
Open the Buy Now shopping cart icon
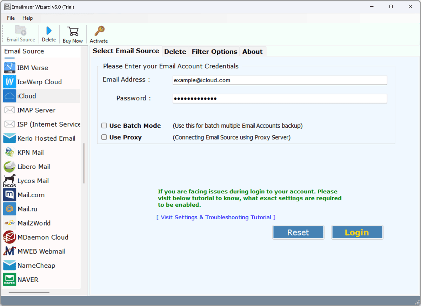(73, 31)
